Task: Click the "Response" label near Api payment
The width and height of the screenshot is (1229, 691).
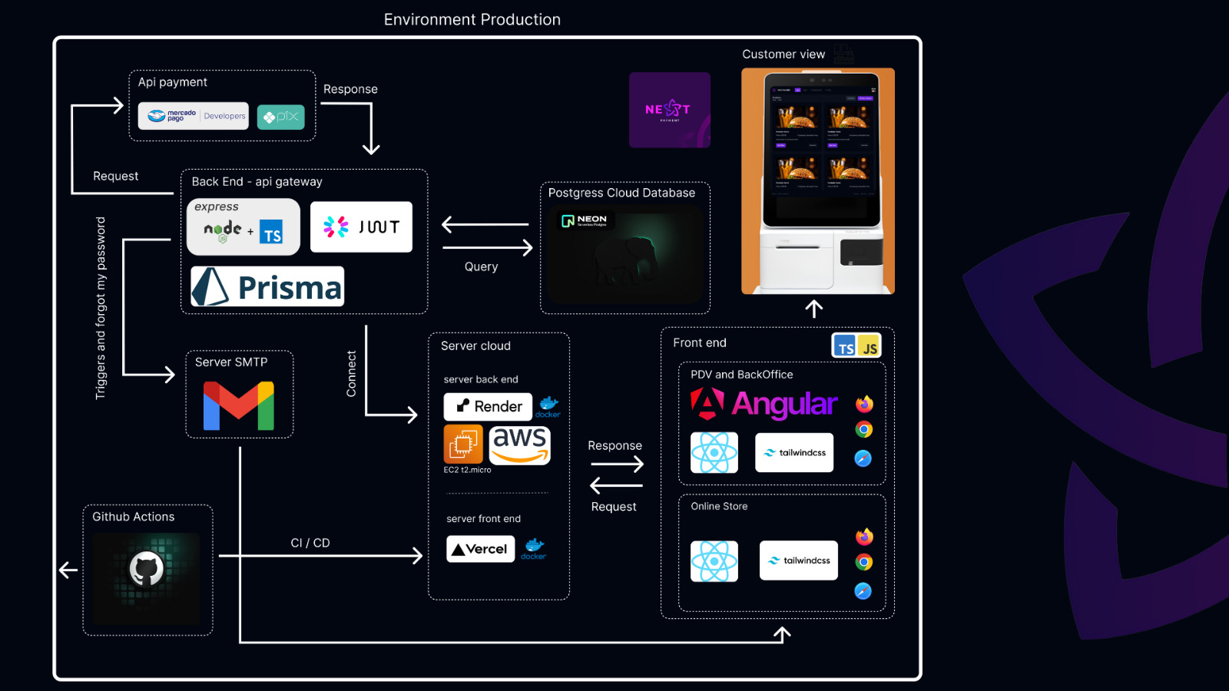Action: (350, 89)
